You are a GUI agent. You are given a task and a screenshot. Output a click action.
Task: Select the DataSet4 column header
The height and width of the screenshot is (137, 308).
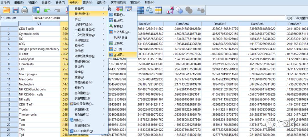click(183, 24)
